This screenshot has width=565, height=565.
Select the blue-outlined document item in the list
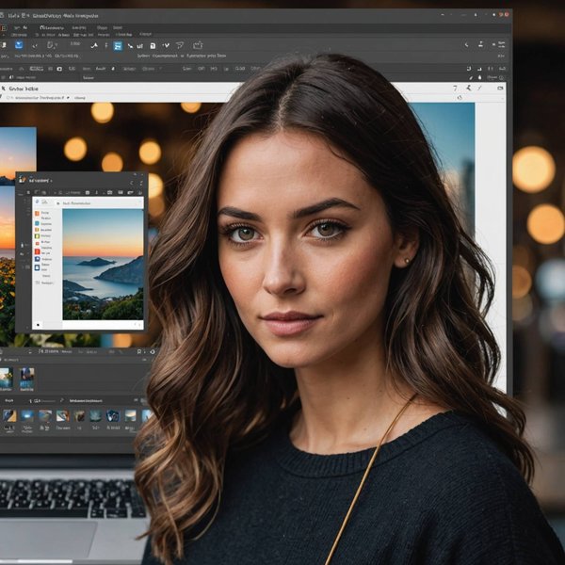(37, 267)
